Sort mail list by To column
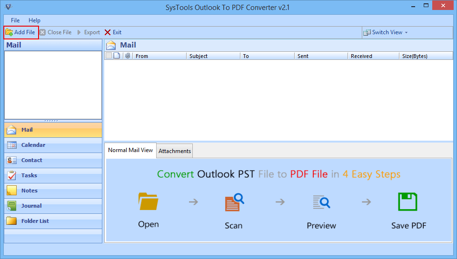Viewport: 457px width, 259px height. coord(267,56)
